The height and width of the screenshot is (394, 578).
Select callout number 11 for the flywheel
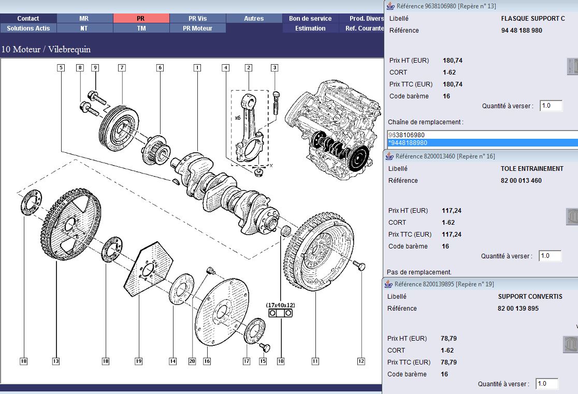pyautogui.click(x=314, y=361)
